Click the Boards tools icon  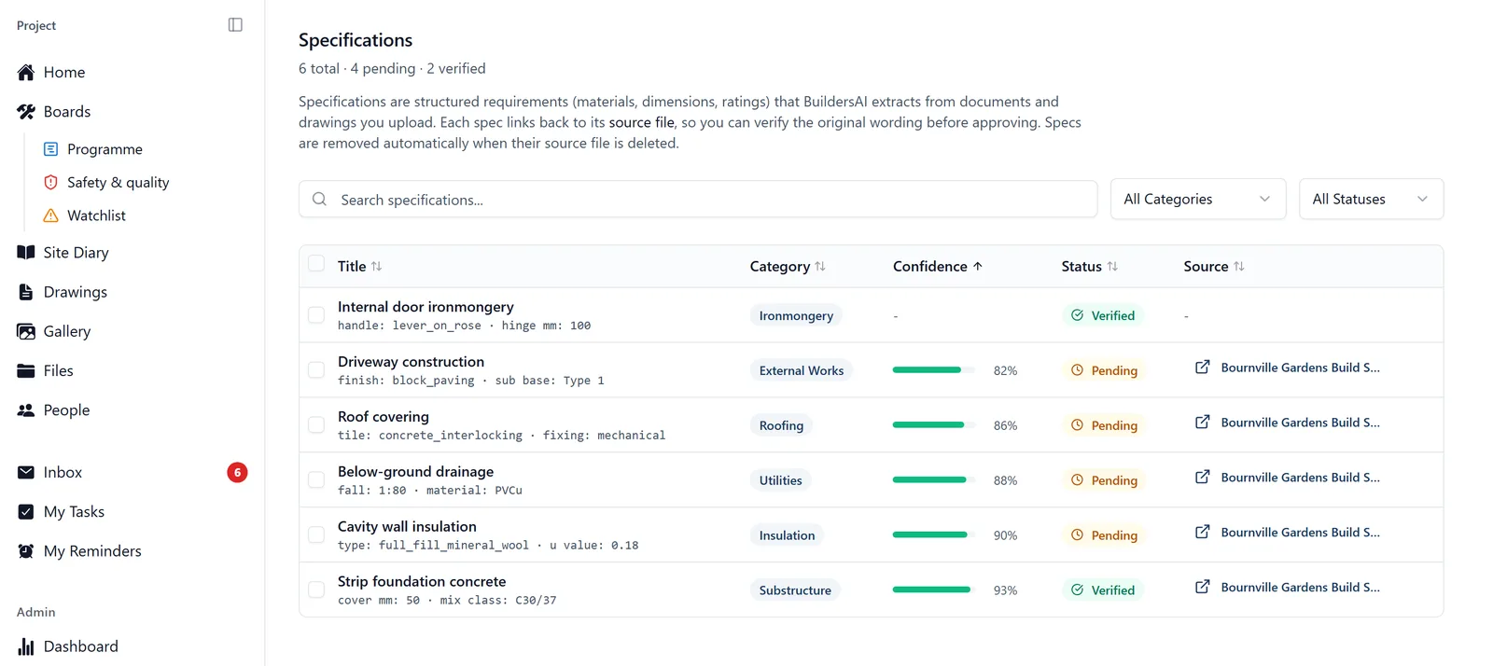tap(26, 111)
